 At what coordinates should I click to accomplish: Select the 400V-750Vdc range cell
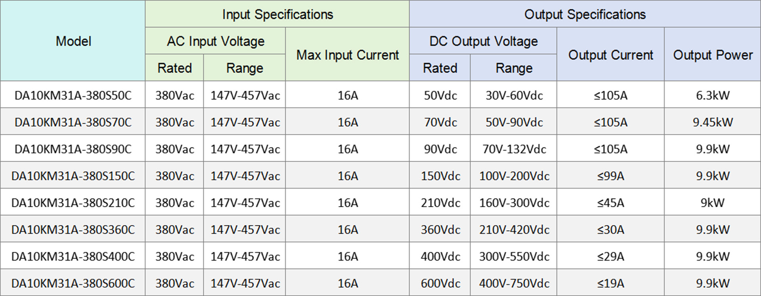[x=514, y=283]
